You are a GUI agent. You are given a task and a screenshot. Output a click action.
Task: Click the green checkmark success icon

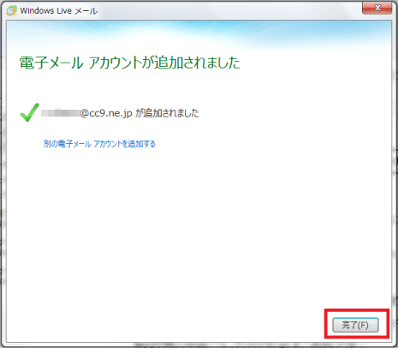tap(30, 112)
